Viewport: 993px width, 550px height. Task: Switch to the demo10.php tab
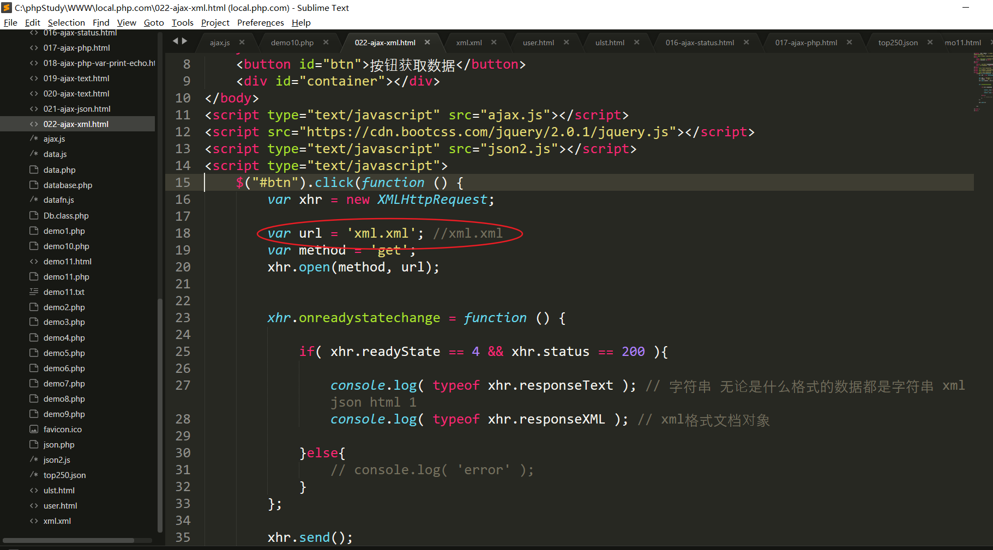tap(292, 43)
